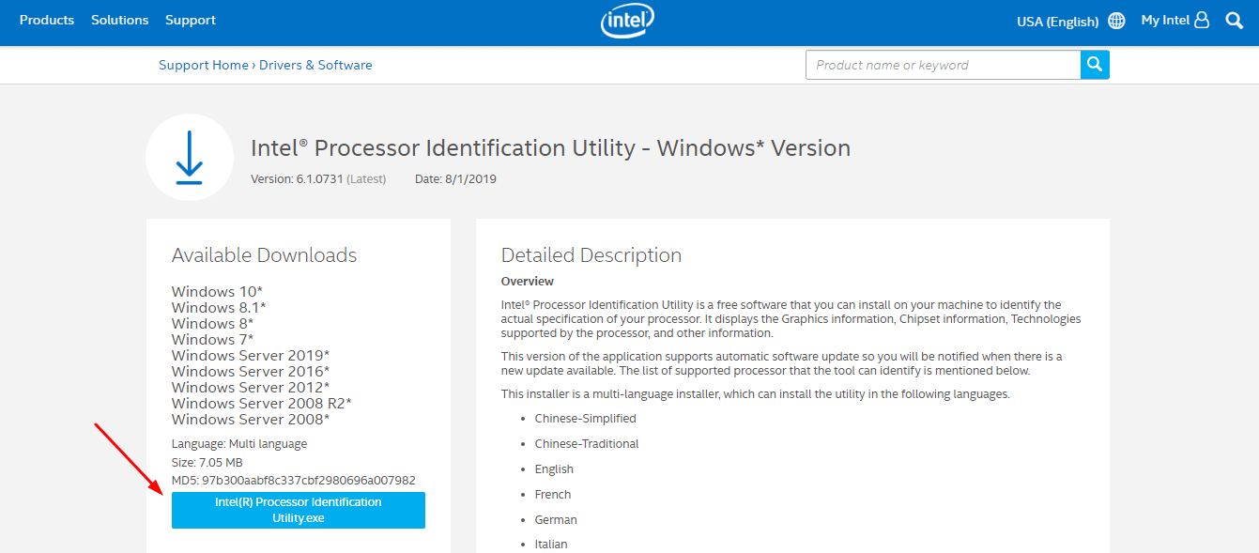Open the Support menu
The image size is (1259, 553).
[191, 20]
